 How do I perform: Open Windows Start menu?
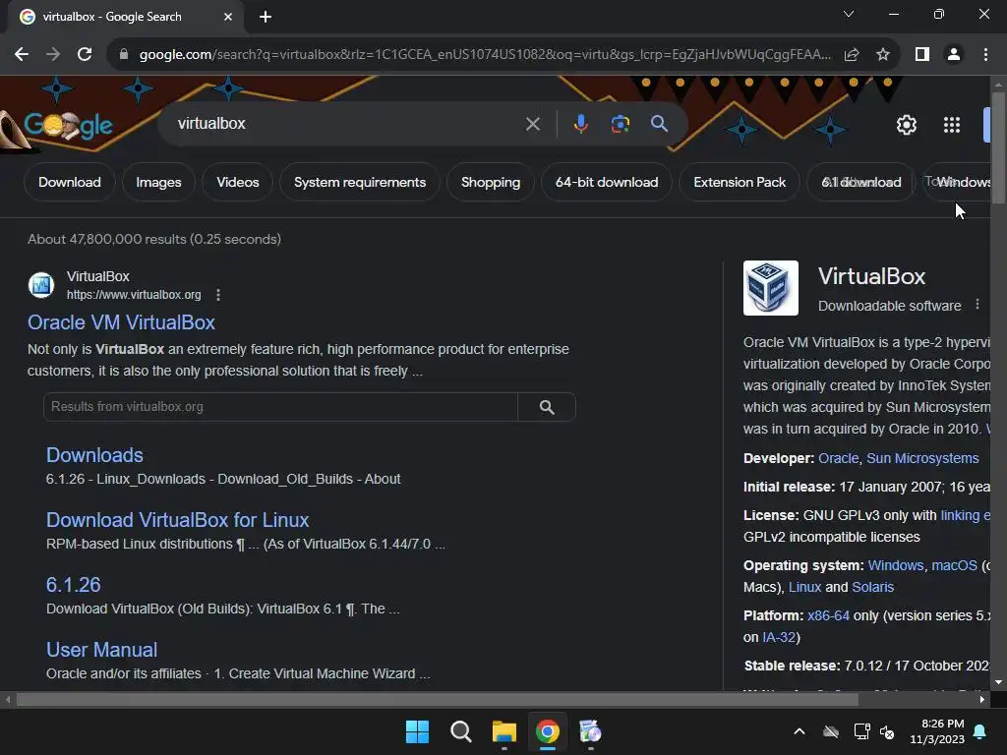point(417,731)
